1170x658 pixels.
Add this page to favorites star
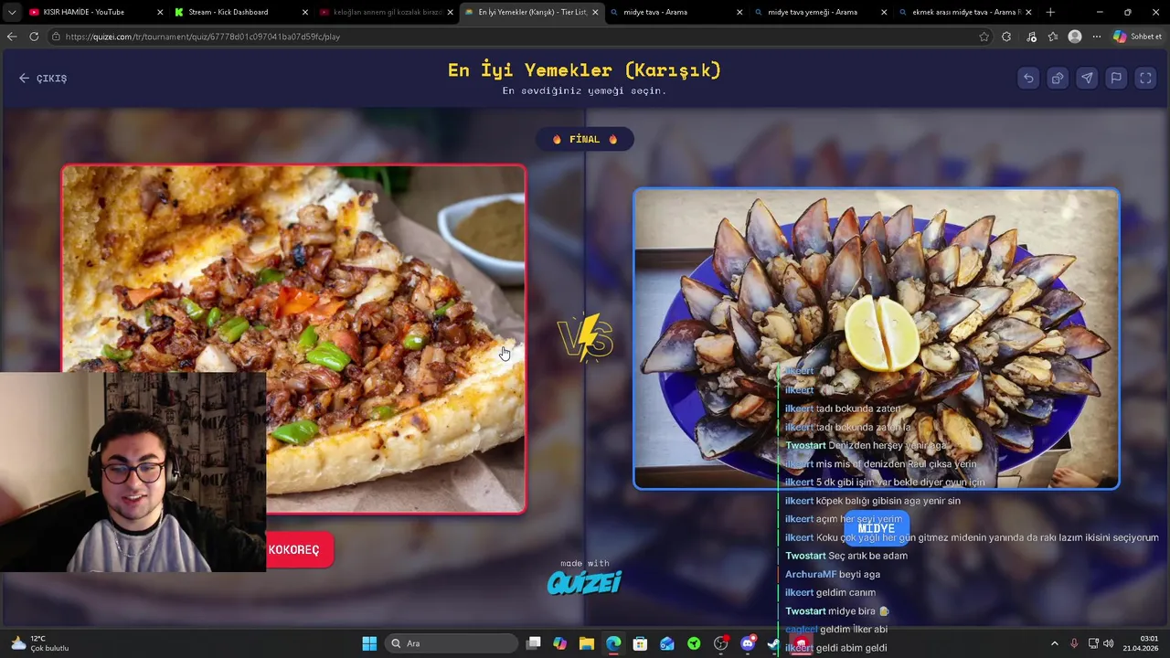[984, 37]
